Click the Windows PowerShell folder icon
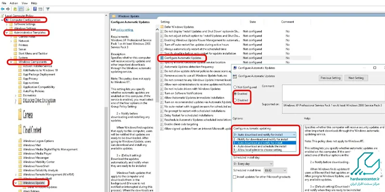The height and width of the screenshot is (192, 385). click(20, 166)
